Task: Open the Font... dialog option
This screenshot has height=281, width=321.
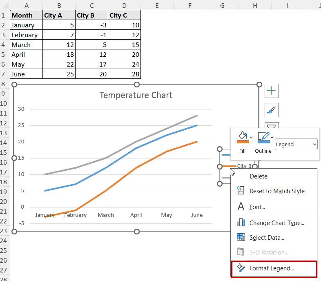Action: coord(274,207)
